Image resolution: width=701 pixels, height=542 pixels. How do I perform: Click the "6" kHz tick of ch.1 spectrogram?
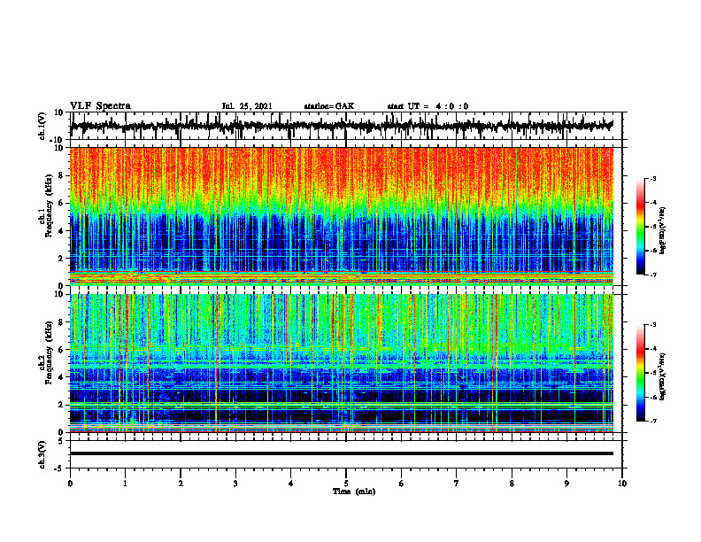click(62, 203)
